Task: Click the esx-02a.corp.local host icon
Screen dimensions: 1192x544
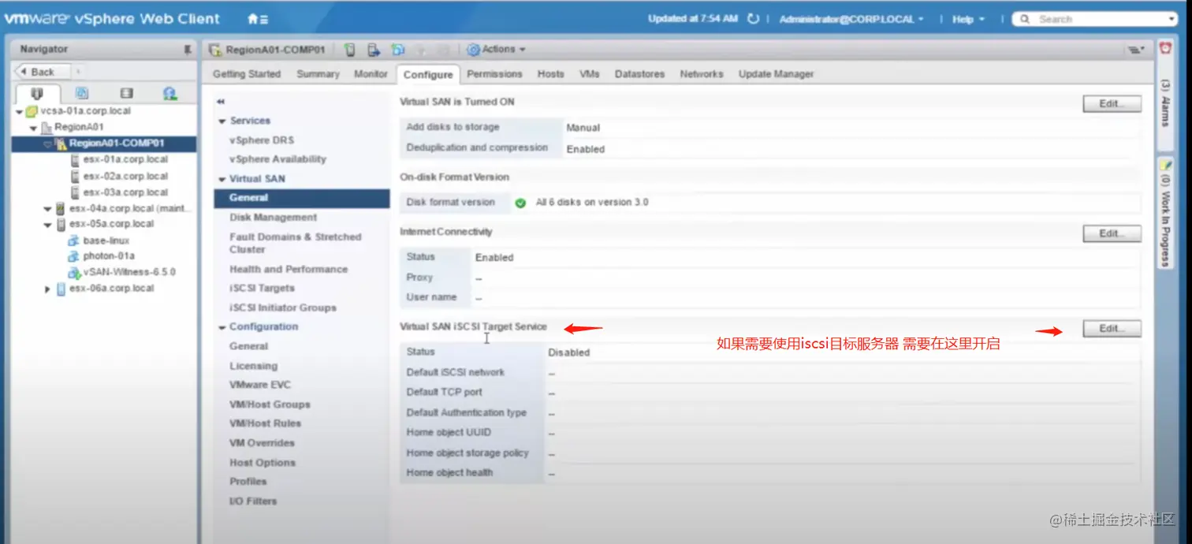Action: click(x=76, y=177)
